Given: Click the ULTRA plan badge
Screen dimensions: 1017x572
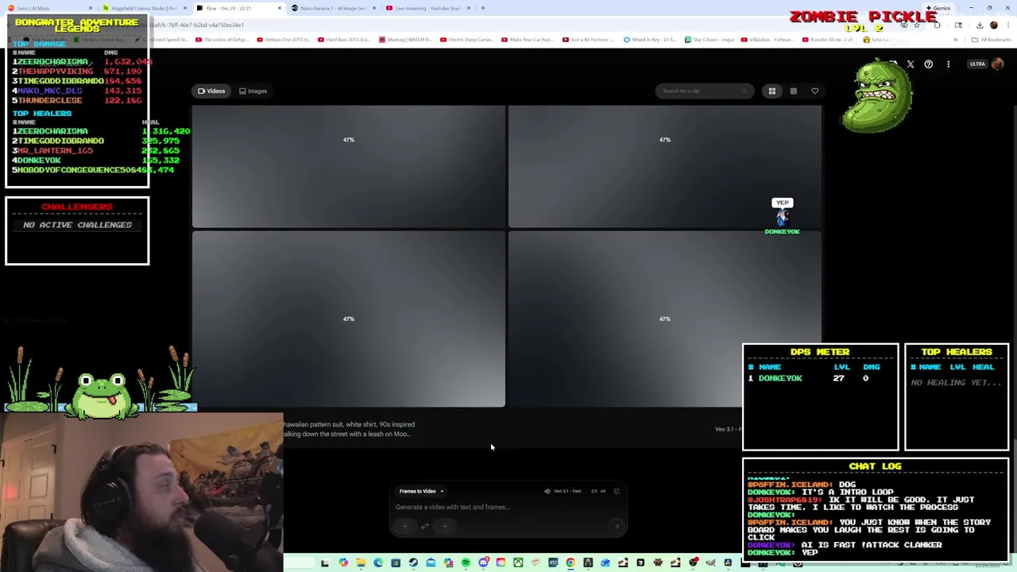Looking at the screenshot, I should (x=977, y=64).
